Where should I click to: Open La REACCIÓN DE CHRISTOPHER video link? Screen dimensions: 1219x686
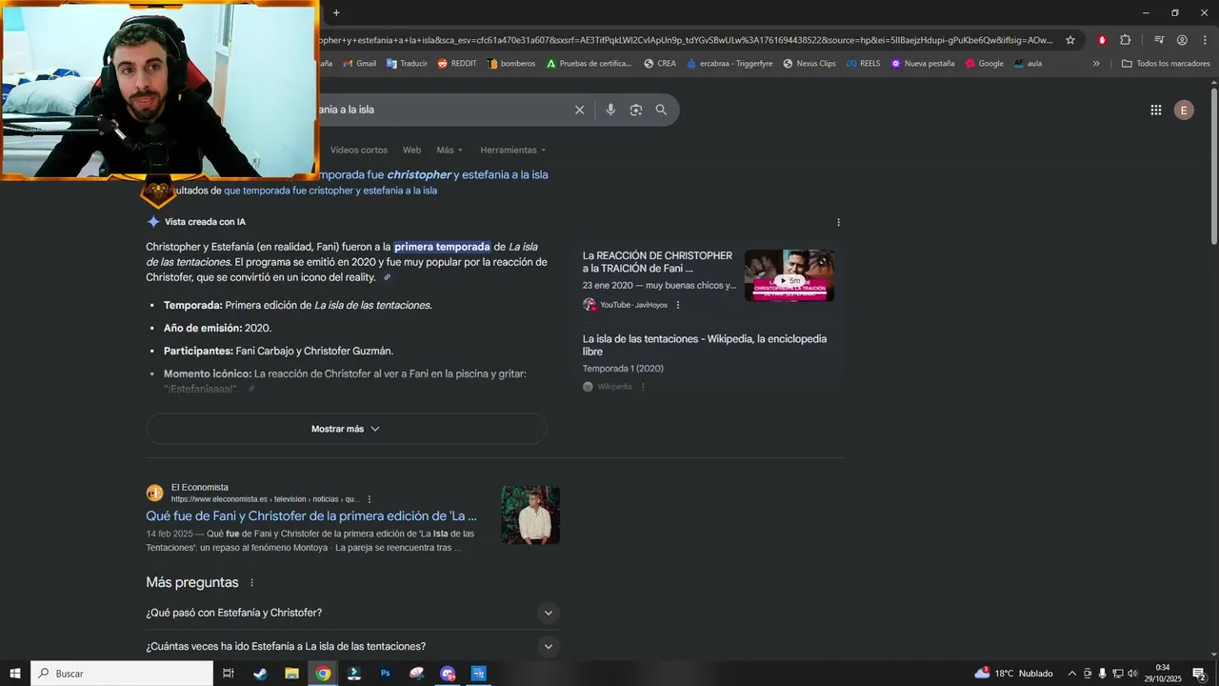(x=657, y=262)
